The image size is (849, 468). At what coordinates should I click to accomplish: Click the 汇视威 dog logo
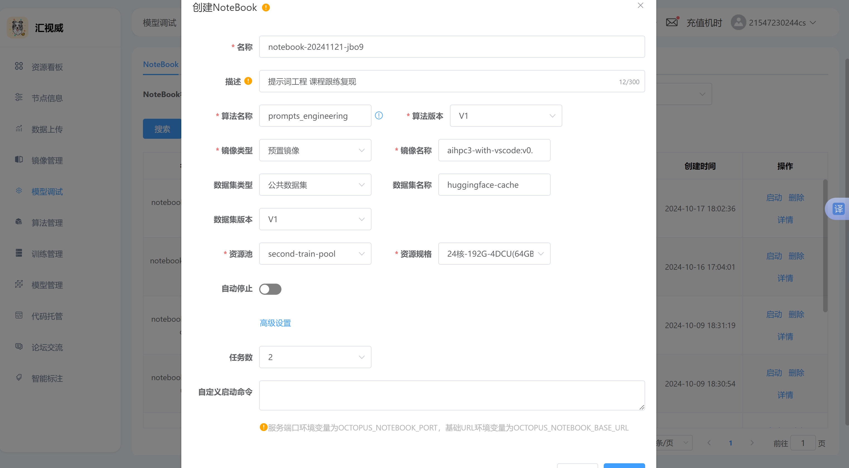[18, 28]
